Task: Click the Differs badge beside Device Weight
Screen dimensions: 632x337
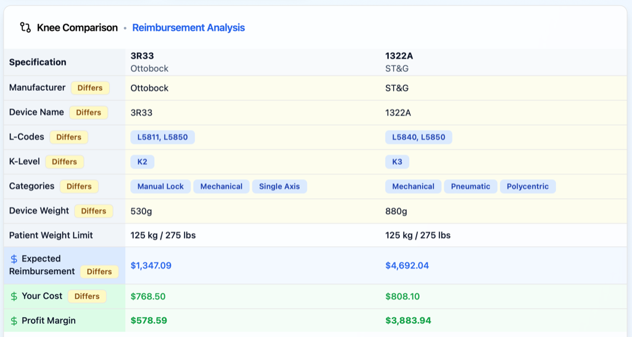Action: tap(94, 211)
